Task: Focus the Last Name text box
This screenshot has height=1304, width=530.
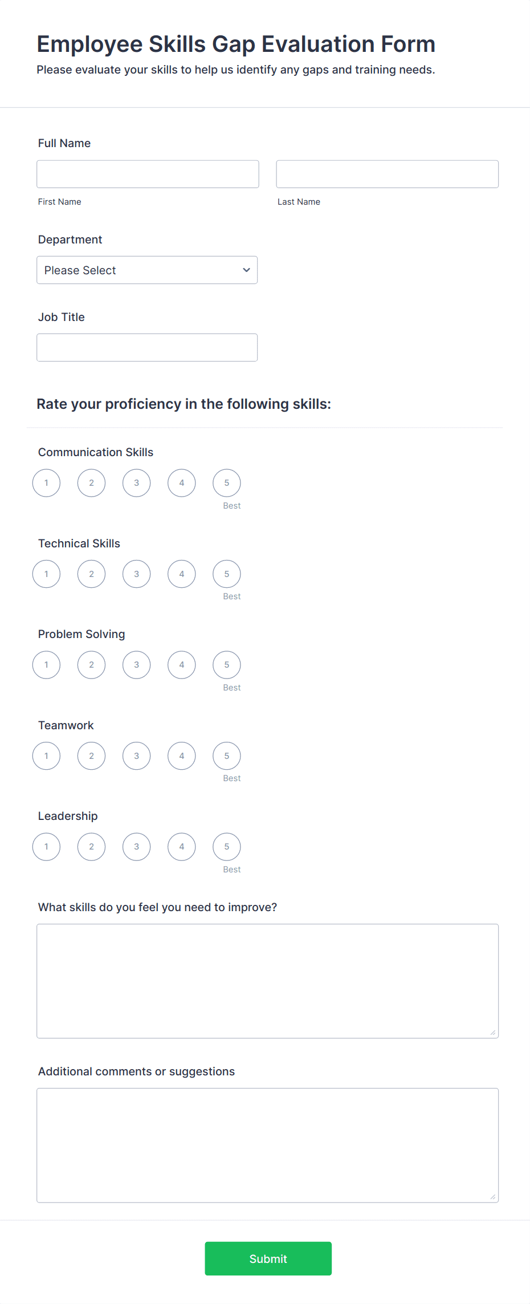Action: tap(387, 174)
